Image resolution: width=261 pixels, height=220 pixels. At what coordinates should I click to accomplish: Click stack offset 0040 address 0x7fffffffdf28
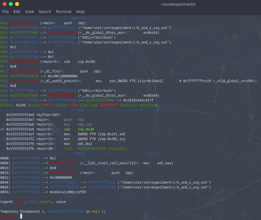pyautogui.click(x=26, y=182)
